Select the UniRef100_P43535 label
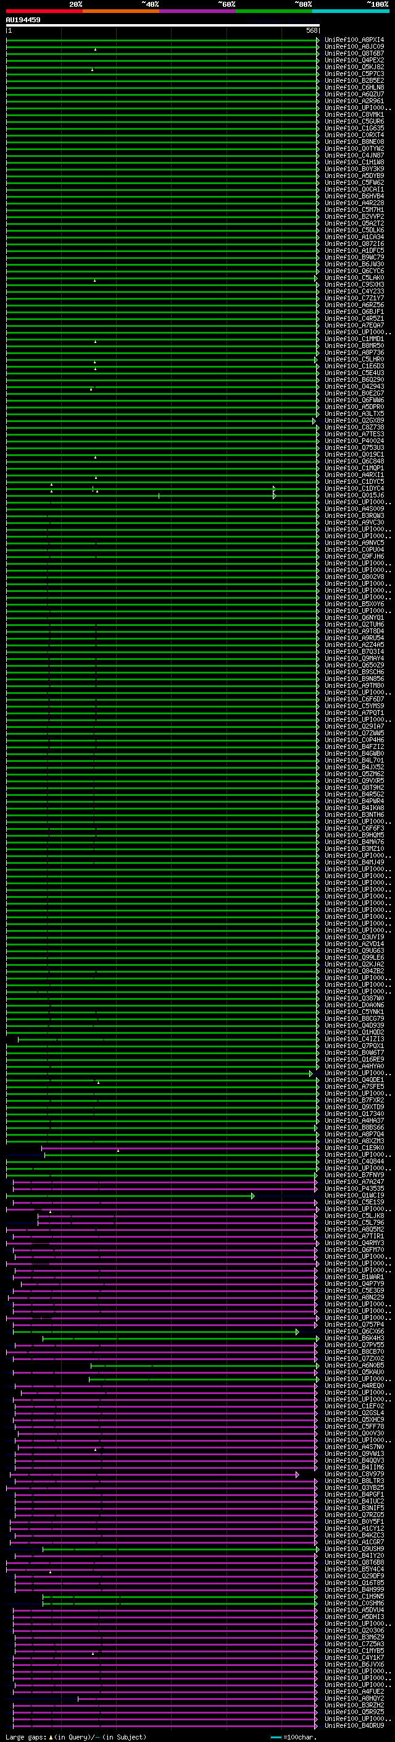 354,1188
